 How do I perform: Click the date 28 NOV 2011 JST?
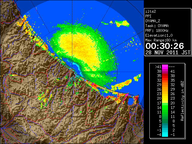click(x=168, y=52)
